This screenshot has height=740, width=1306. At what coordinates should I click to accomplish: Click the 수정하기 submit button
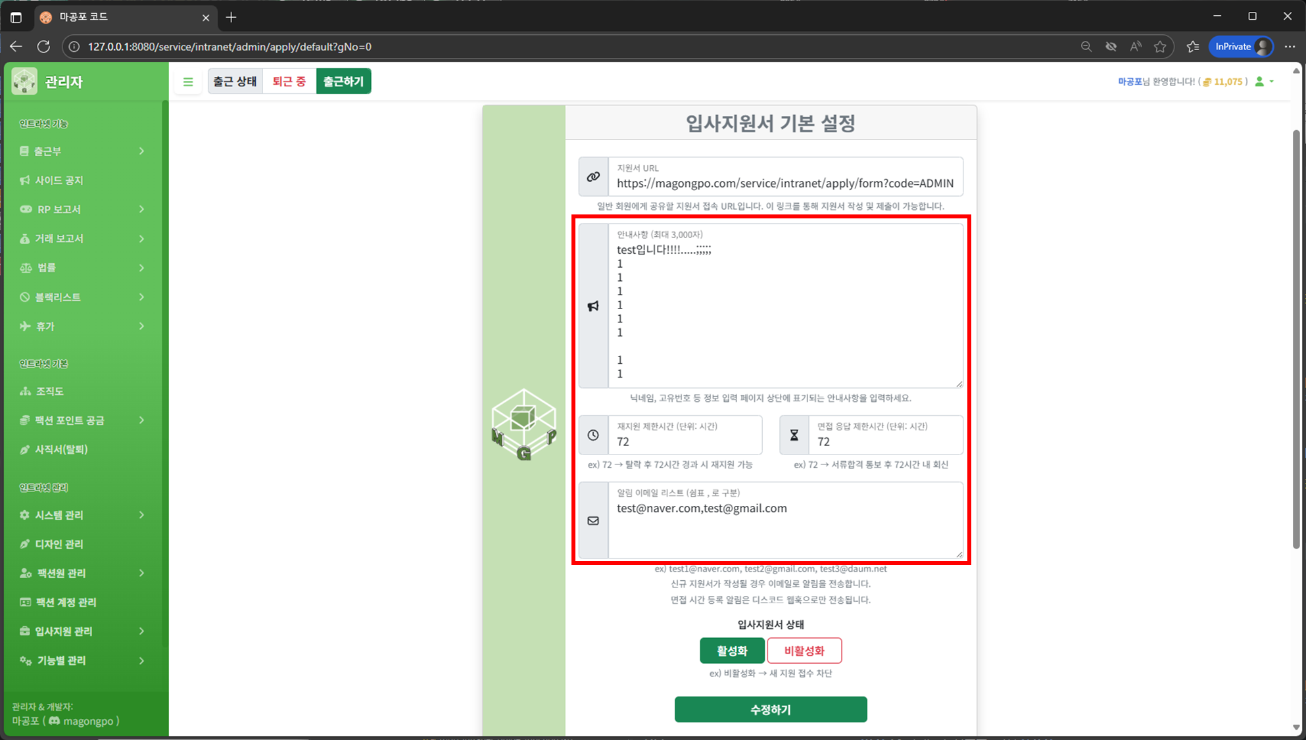pos(771,710)
